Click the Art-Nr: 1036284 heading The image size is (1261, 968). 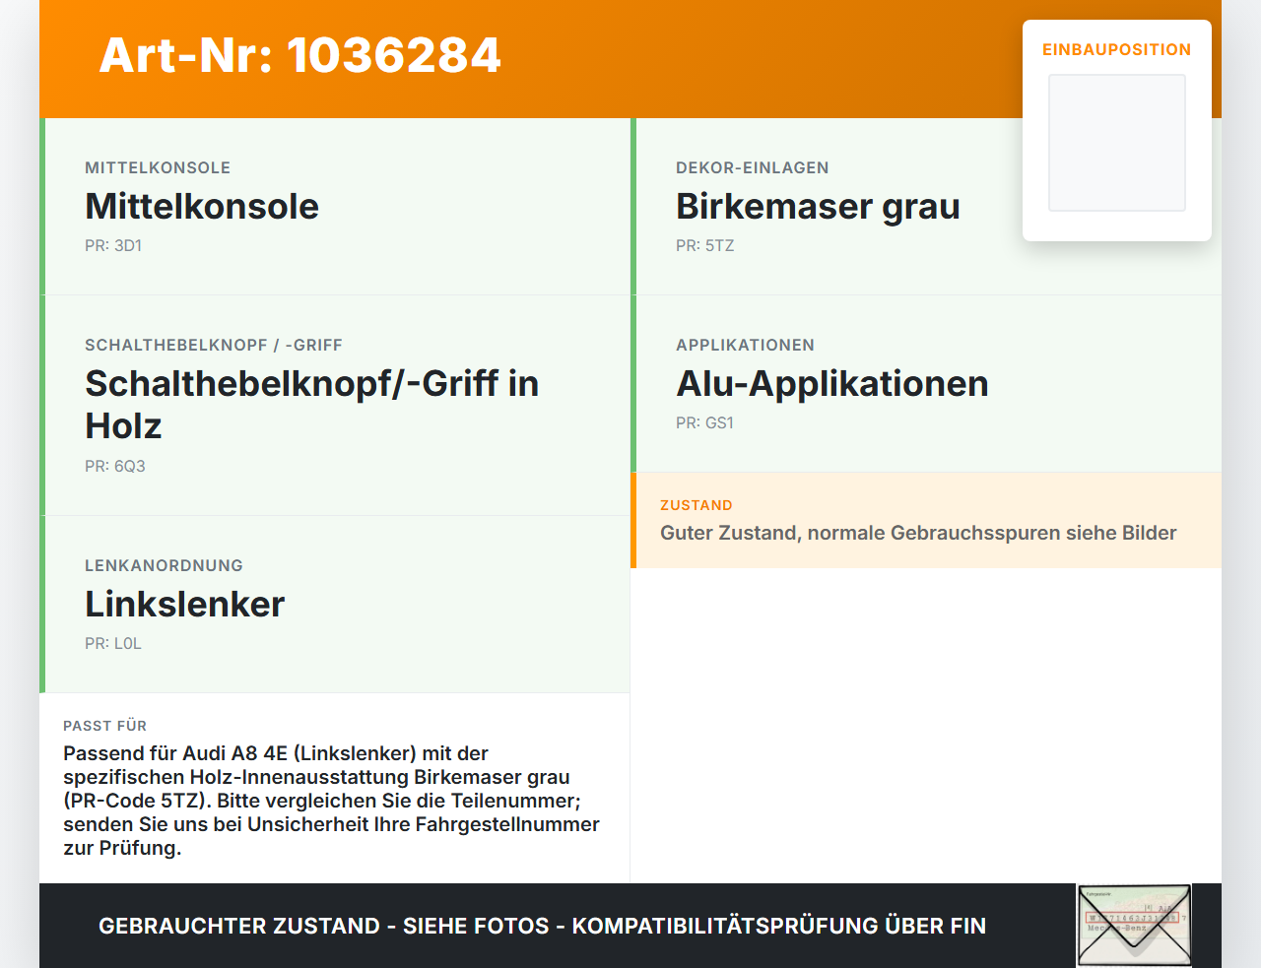(300, 55)
